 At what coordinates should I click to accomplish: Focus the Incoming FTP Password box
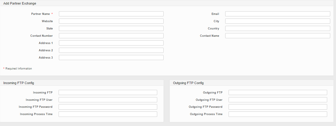[108, 107]
